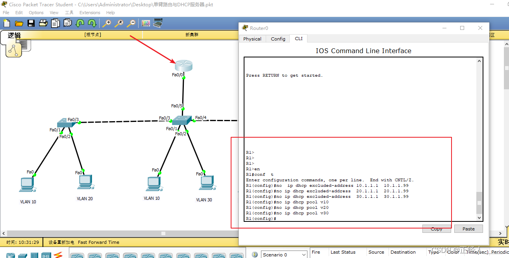The height and width of the screenshot is (258, 509).
Task: Select the Routers device category
Action: tap(11, 255)
